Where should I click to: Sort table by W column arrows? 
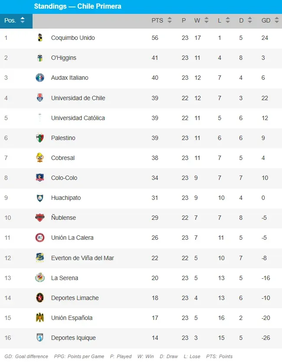click(207, 20)
